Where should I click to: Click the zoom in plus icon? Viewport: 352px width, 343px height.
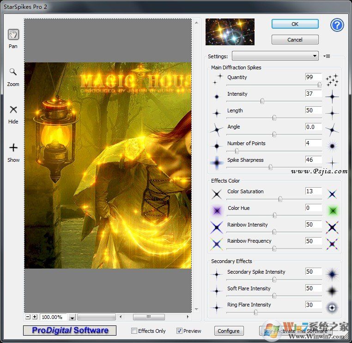tap(35, 317)
